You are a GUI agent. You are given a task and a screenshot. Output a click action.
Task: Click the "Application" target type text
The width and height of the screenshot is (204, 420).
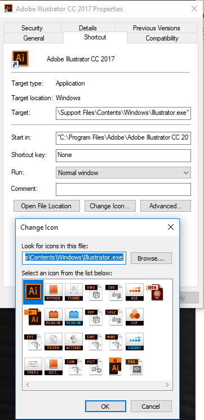click(x=70, y=83)
